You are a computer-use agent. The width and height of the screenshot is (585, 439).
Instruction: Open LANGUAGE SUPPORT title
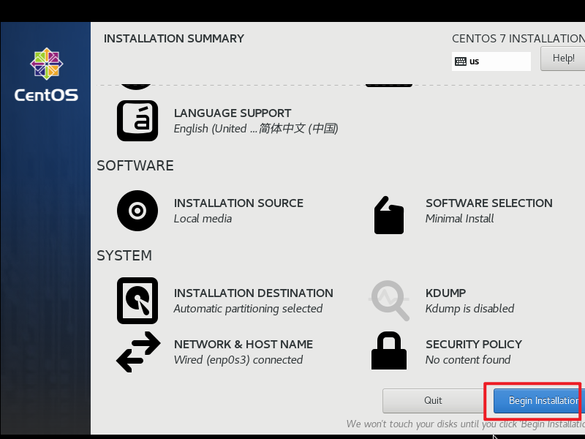pos(233,113)
